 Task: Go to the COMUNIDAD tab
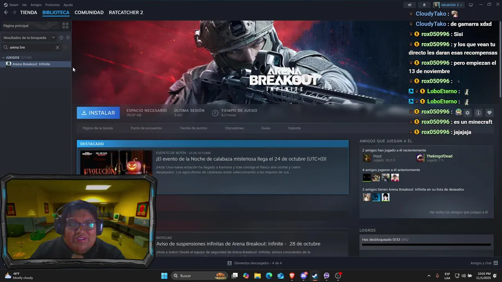[89, 13]
